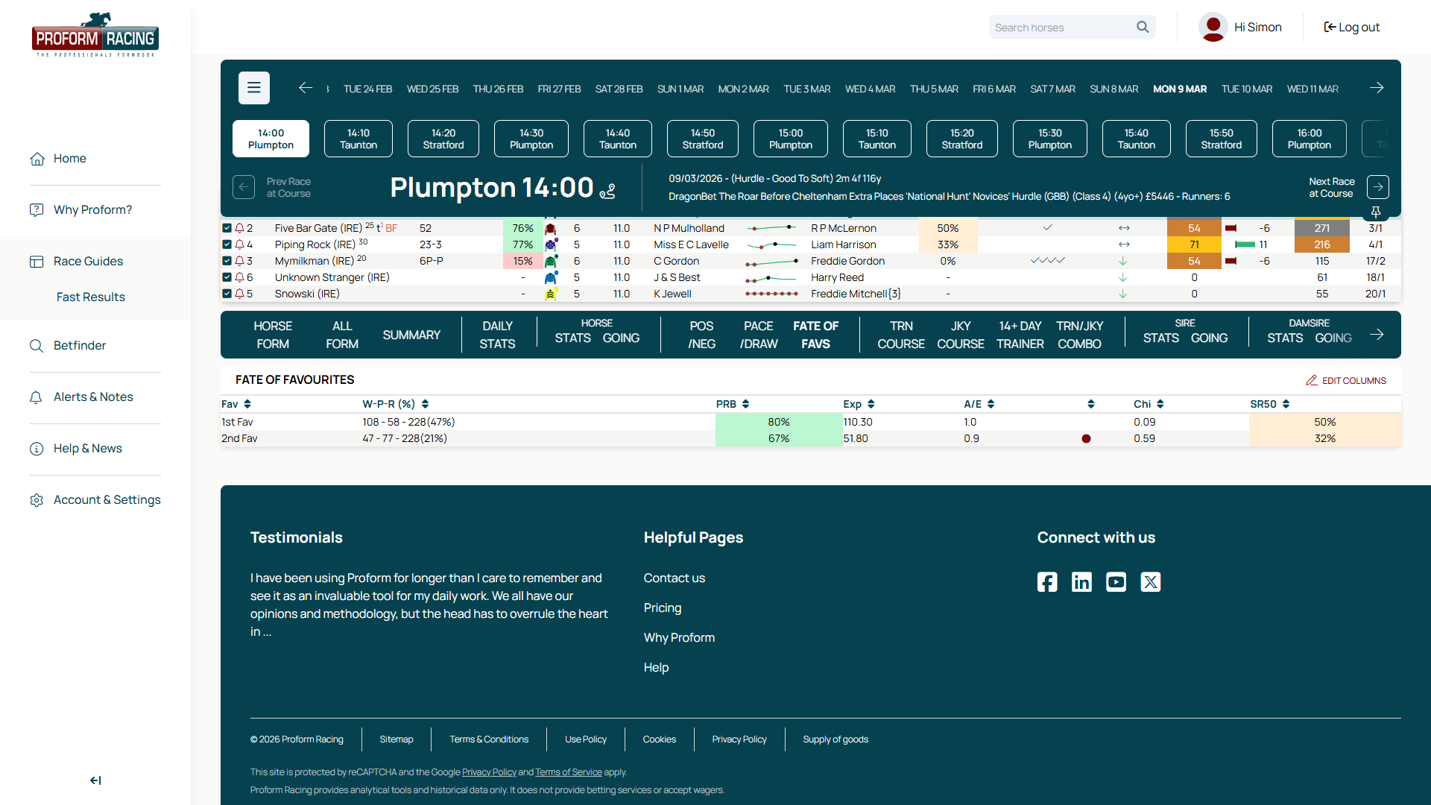Sort by PRB column

[x=733, y=404]
